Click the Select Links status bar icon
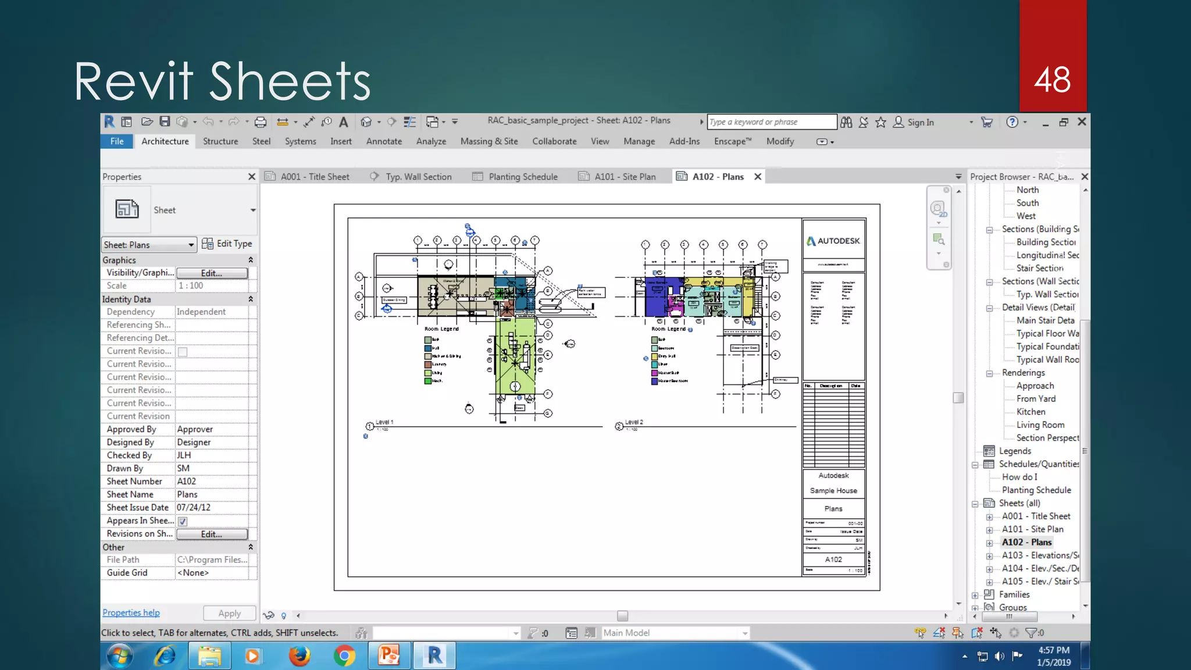The width and height of the screenshot is (1191, 670). (920, 633)
